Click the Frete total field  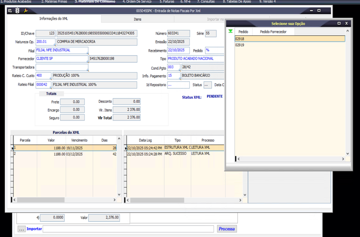[x=72, y=102]
